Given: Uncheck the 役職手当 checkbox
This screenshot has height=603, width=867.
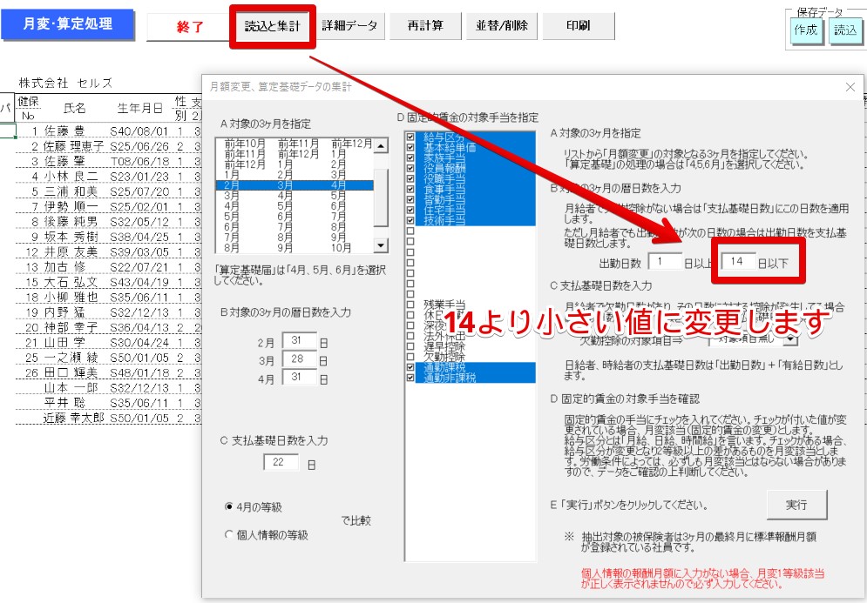Looking at the screenshot, I should pyautogui.click(x=410, y=179).
